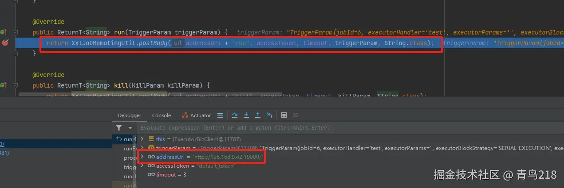Click the Step Out debugger icon
This screenshot has width=564, height=188.
point(258,115)
